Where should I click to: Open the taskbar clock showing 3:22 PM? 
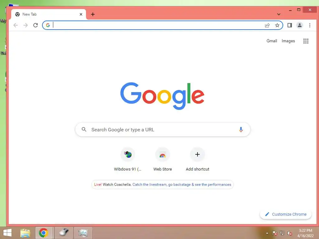tap(305, 233)
